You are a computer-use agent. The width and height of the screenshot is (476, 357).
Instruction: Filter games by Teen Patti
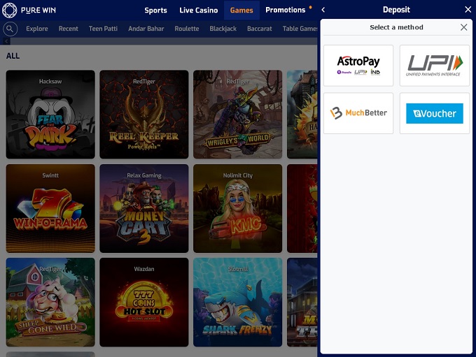point(103,29)
